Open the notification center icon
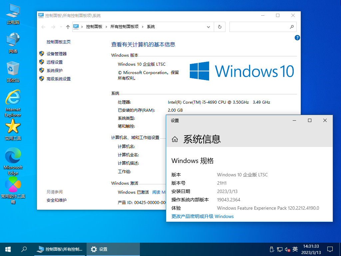The height and width of the screenshot is (256, 341). tap(330, 249)
